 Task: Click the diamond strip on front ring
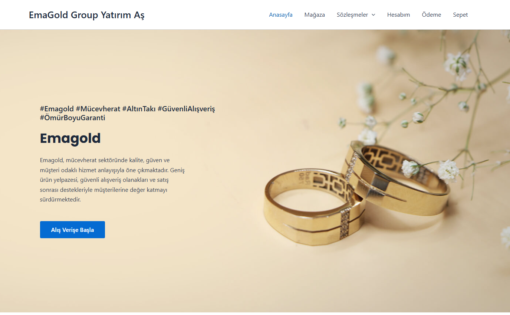345,223
